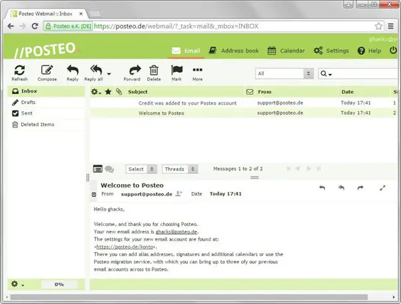Toggle message headers expander in preview

94,195
